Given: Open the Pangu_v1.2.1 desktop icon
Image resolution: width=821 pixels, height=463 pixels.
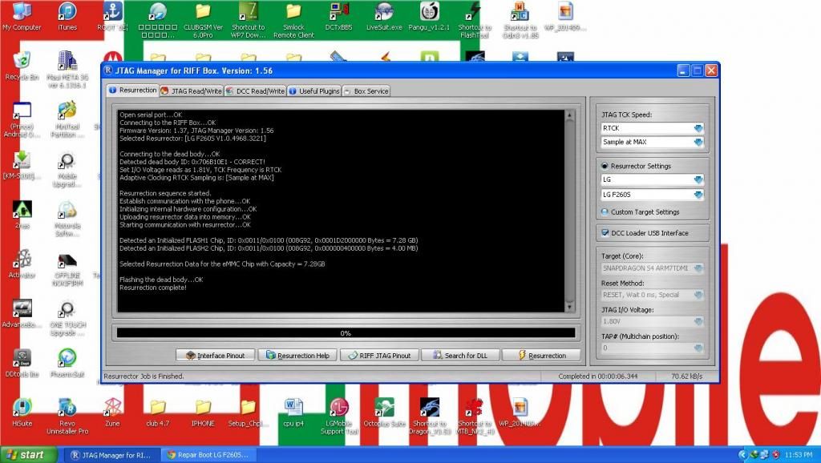Looking at the screenshot, I should [430, 16].
